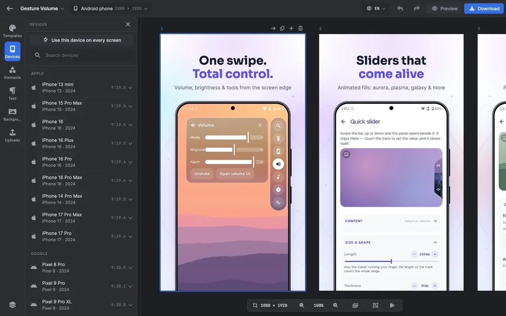Screen dimensions: 506x316
Task: Click the Search devices field
Action: tap(81, 55)
